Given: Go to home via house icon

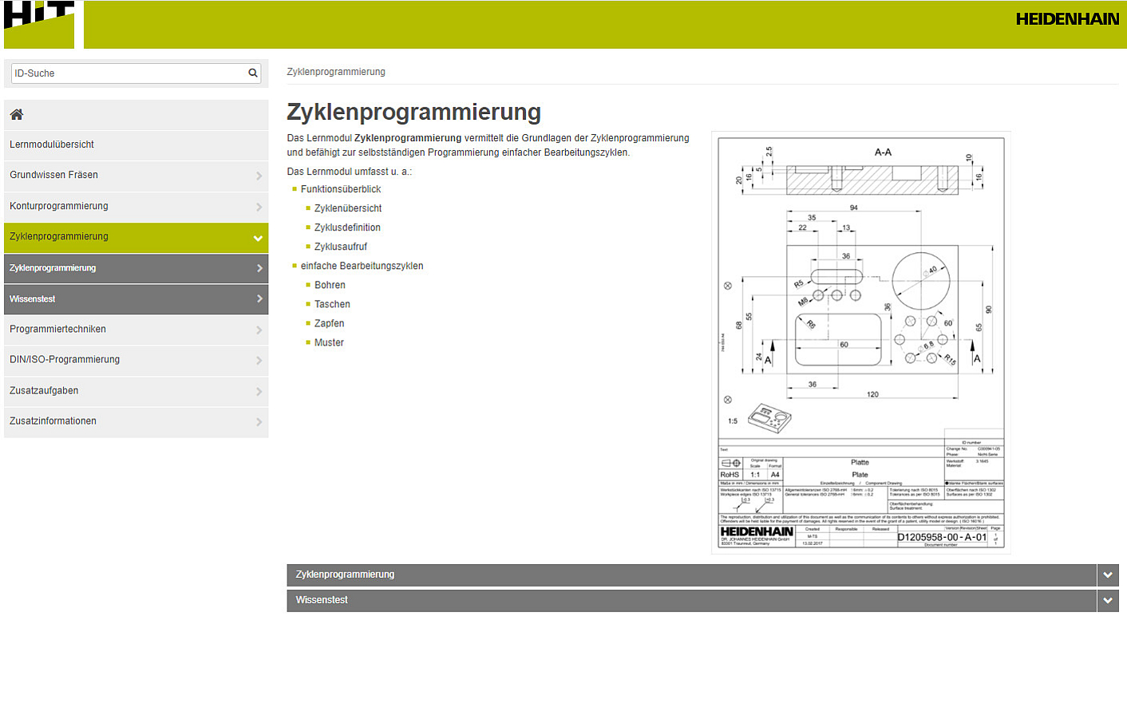Looking at the screenshot, I should [17, 115].
